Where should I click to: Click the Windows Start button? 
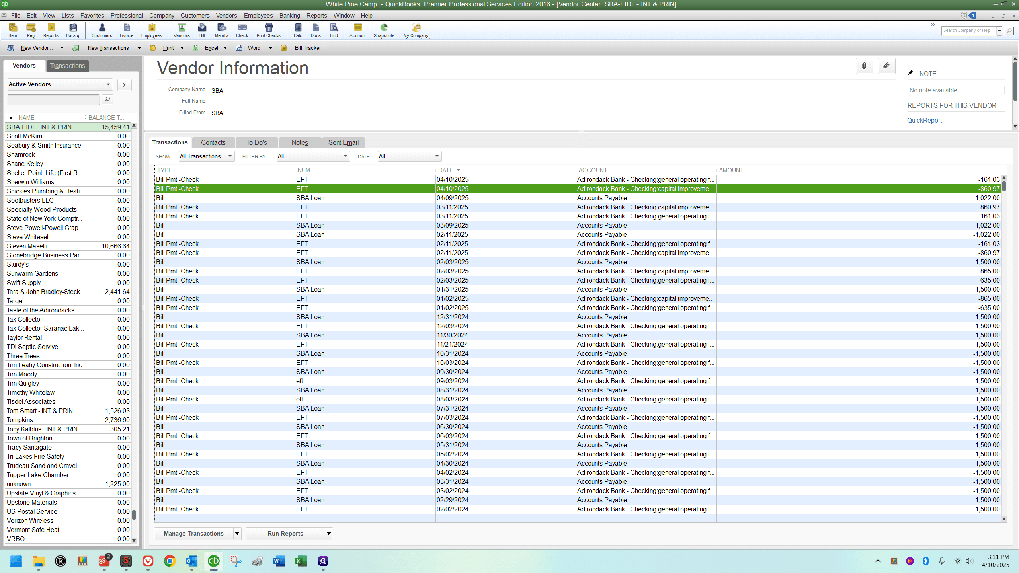pos(16,561)
